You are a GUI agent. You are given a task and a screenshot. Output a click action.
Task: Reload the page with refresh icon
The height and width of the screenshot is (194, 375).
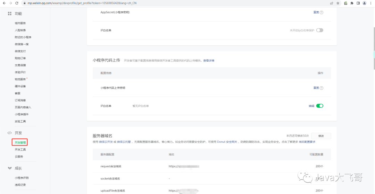pos(17,3)
